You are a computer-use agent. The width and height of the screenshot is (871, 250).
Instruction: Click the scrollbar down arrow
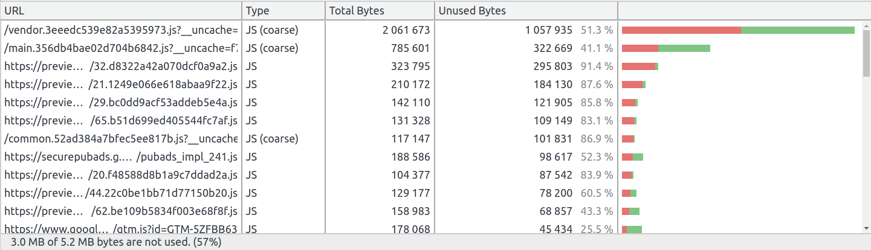[x=866, y=229]
